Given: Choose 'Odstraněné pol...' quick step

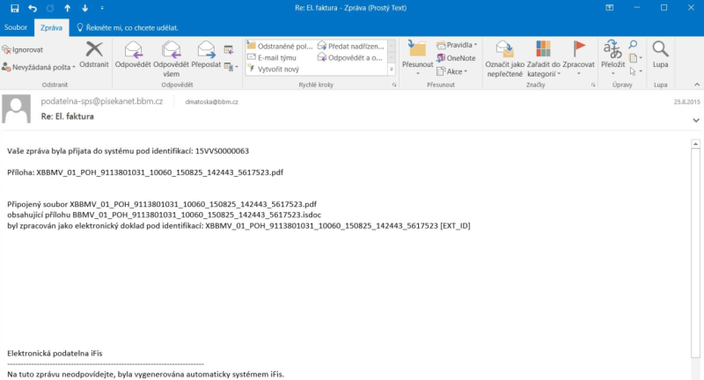Looking at the screenshot, I should click(x=280, y=47).
